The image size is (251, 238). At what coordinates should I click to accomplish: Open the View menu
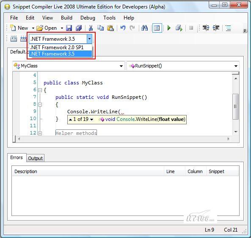pyautogui.click(x=47, y=18)
